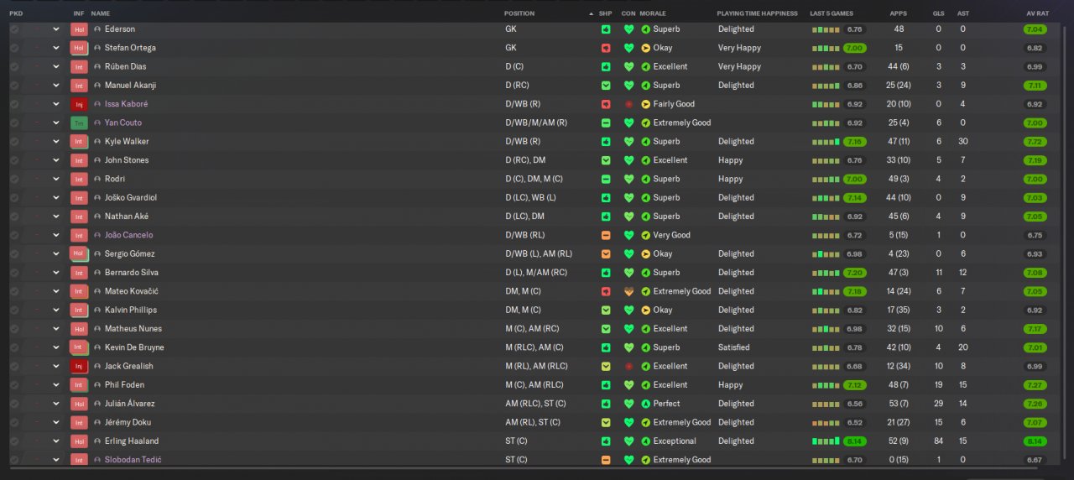
Task: Click the person icon beside Rúben Dias
Action: click(97, 67)
